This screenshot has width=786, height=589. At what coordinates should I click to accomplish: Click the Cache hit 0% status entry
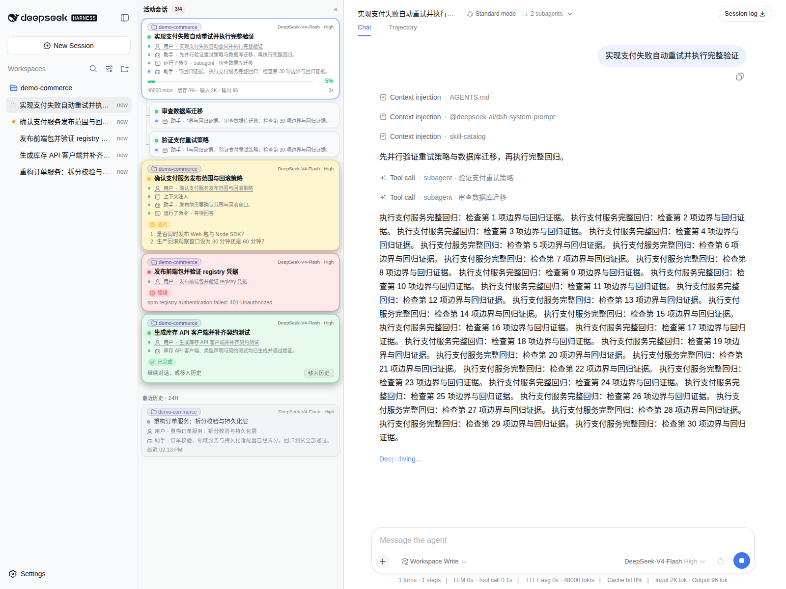(x=624, y=580)
